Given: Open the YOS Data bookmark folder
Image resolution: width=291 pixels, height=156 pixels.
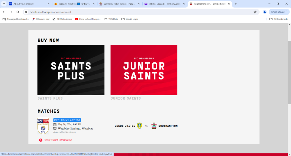Looking at the screenshot, I should (111, 19).
